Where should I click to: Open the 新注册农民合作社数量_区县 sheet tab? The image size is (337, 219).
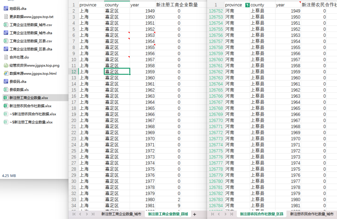click(x=262, y=214)
